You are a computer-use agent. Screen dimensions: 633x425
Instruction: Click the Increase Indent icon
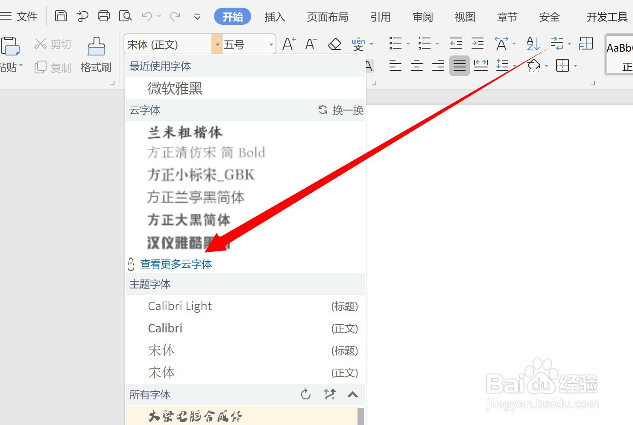click(478, 43)
